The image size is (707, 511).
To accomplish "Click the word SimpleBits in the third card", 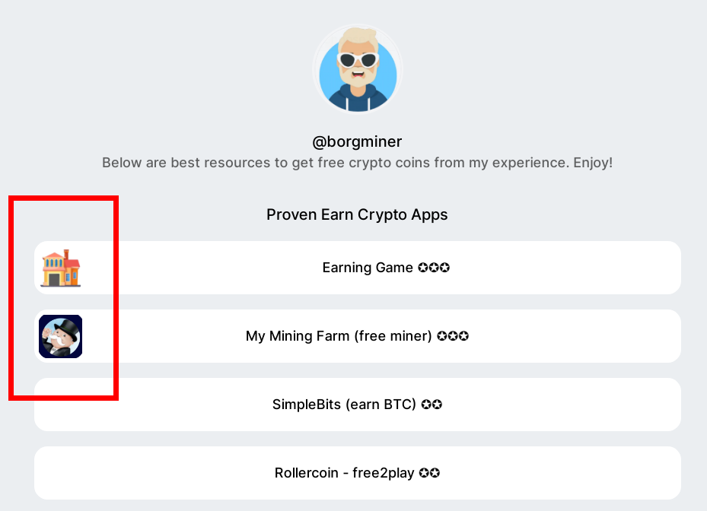I will coord(307,405).
